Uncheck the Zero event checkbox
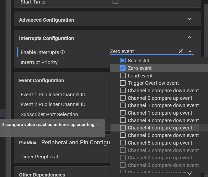 (x=123, y=68)
